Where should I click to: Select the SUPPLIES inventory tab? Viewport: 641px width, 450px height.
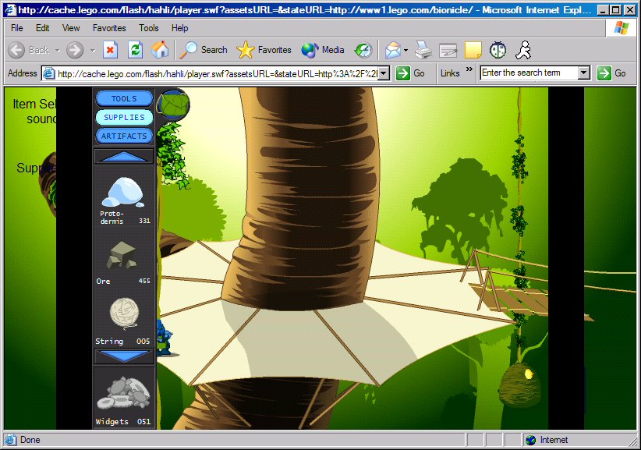tap(124, 117)
